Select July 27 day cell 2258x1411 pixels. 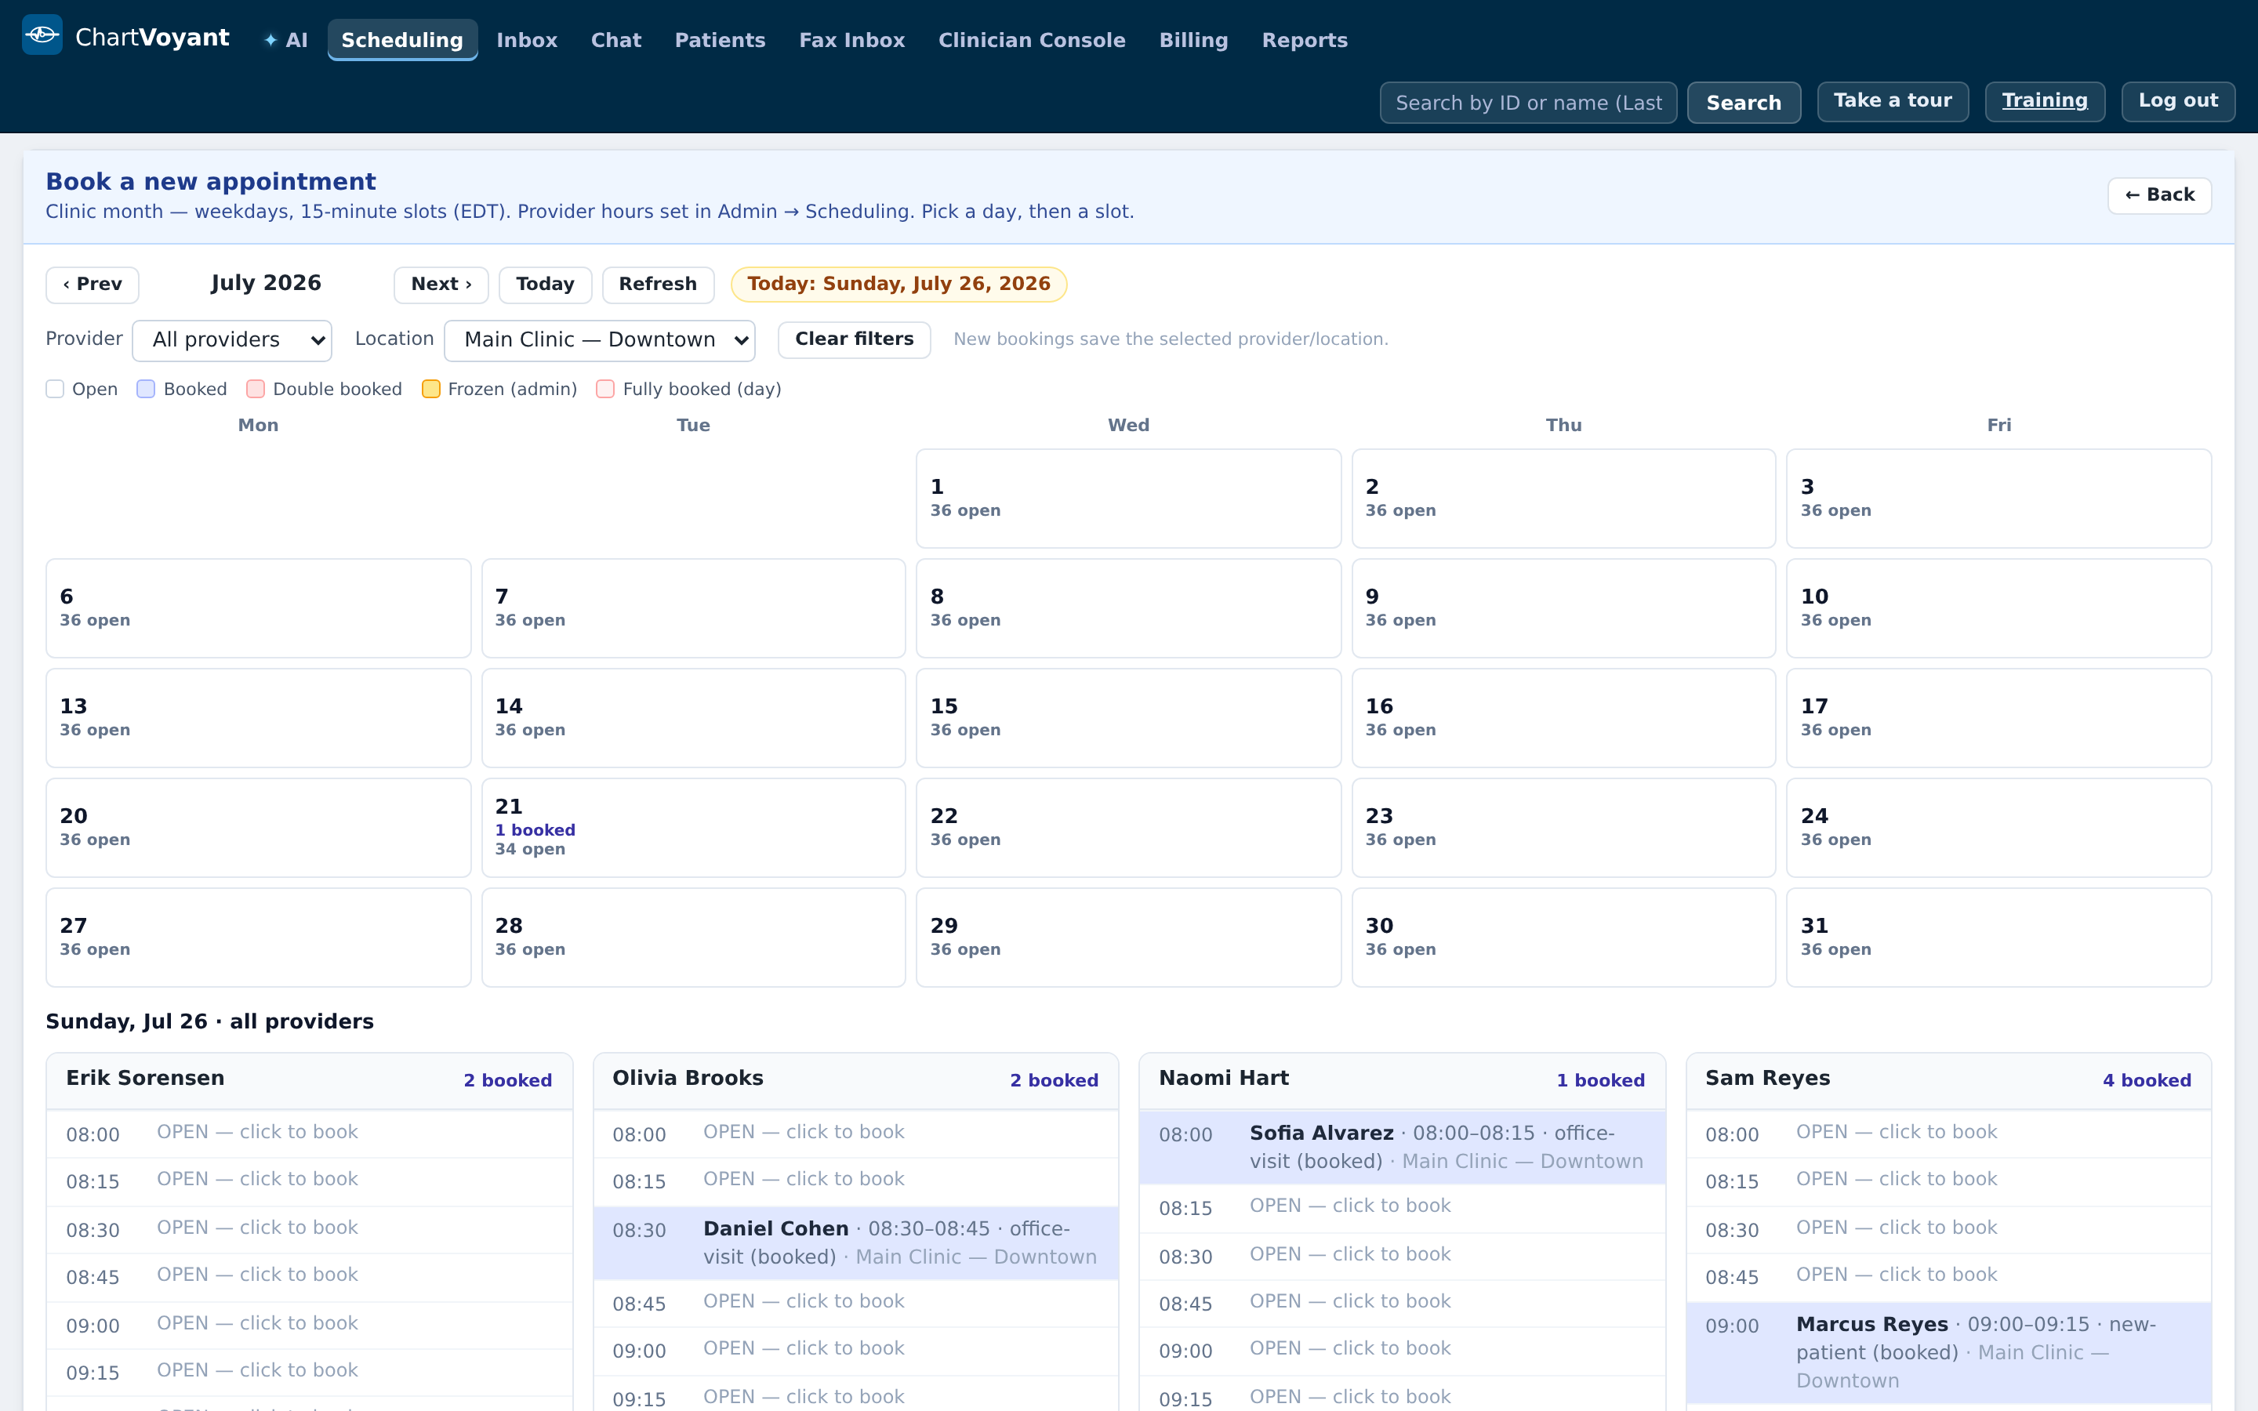pyautogui.click(x=259, y=937)
